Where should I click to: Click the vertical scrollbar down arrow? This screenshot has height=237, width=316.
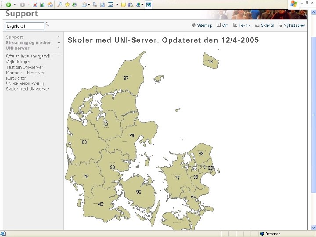point(313,227)
